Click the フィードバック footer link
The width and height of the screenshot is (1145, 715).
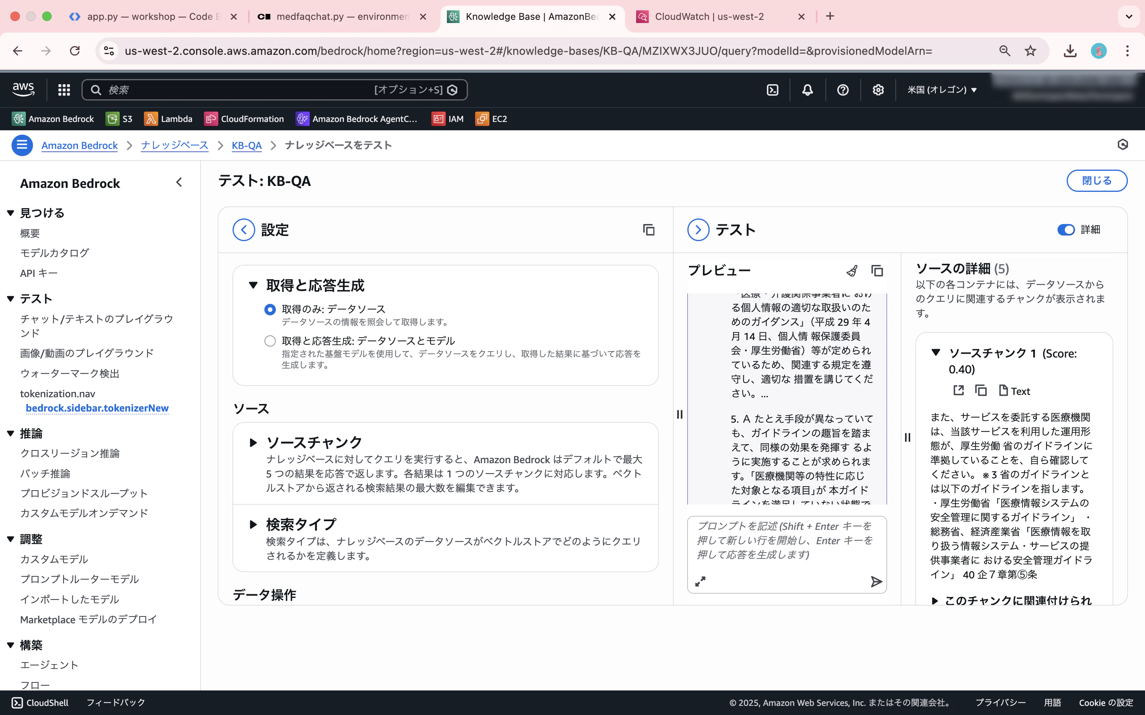tap(116, 703)
